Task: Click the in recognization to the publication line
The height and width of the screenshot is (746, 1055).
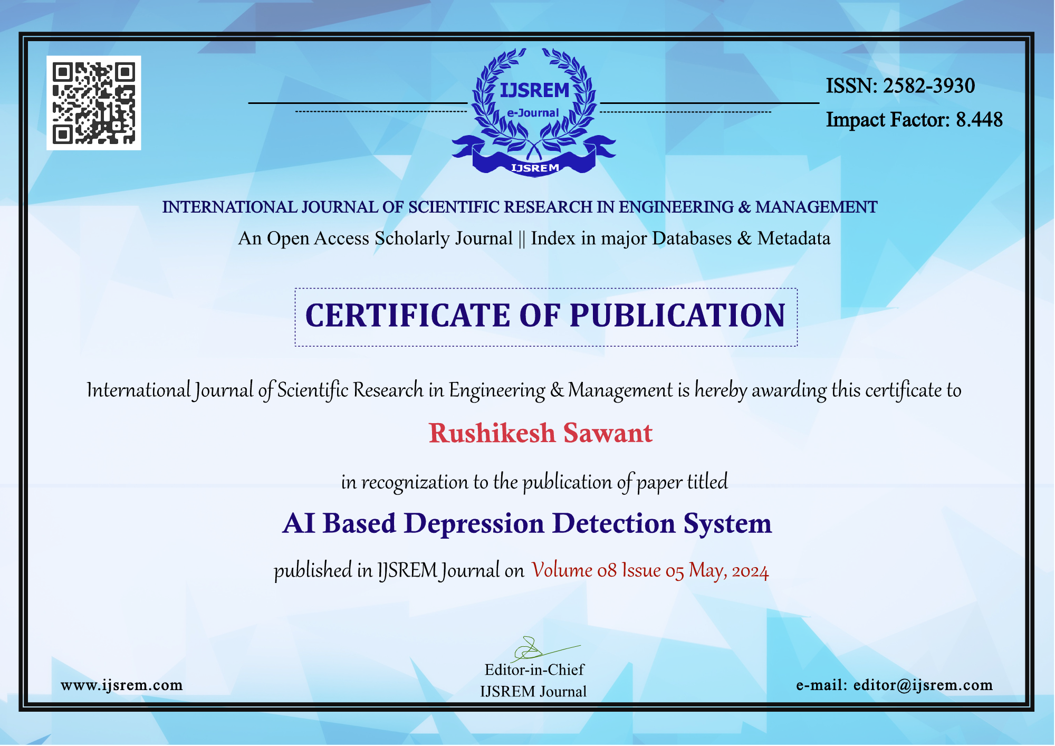Action: coord(534,482)
